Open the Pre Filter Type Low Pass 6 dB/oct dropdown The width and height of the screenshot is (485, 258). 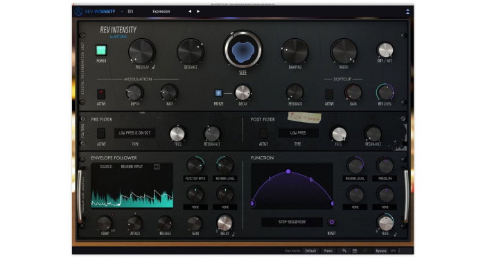134,133
